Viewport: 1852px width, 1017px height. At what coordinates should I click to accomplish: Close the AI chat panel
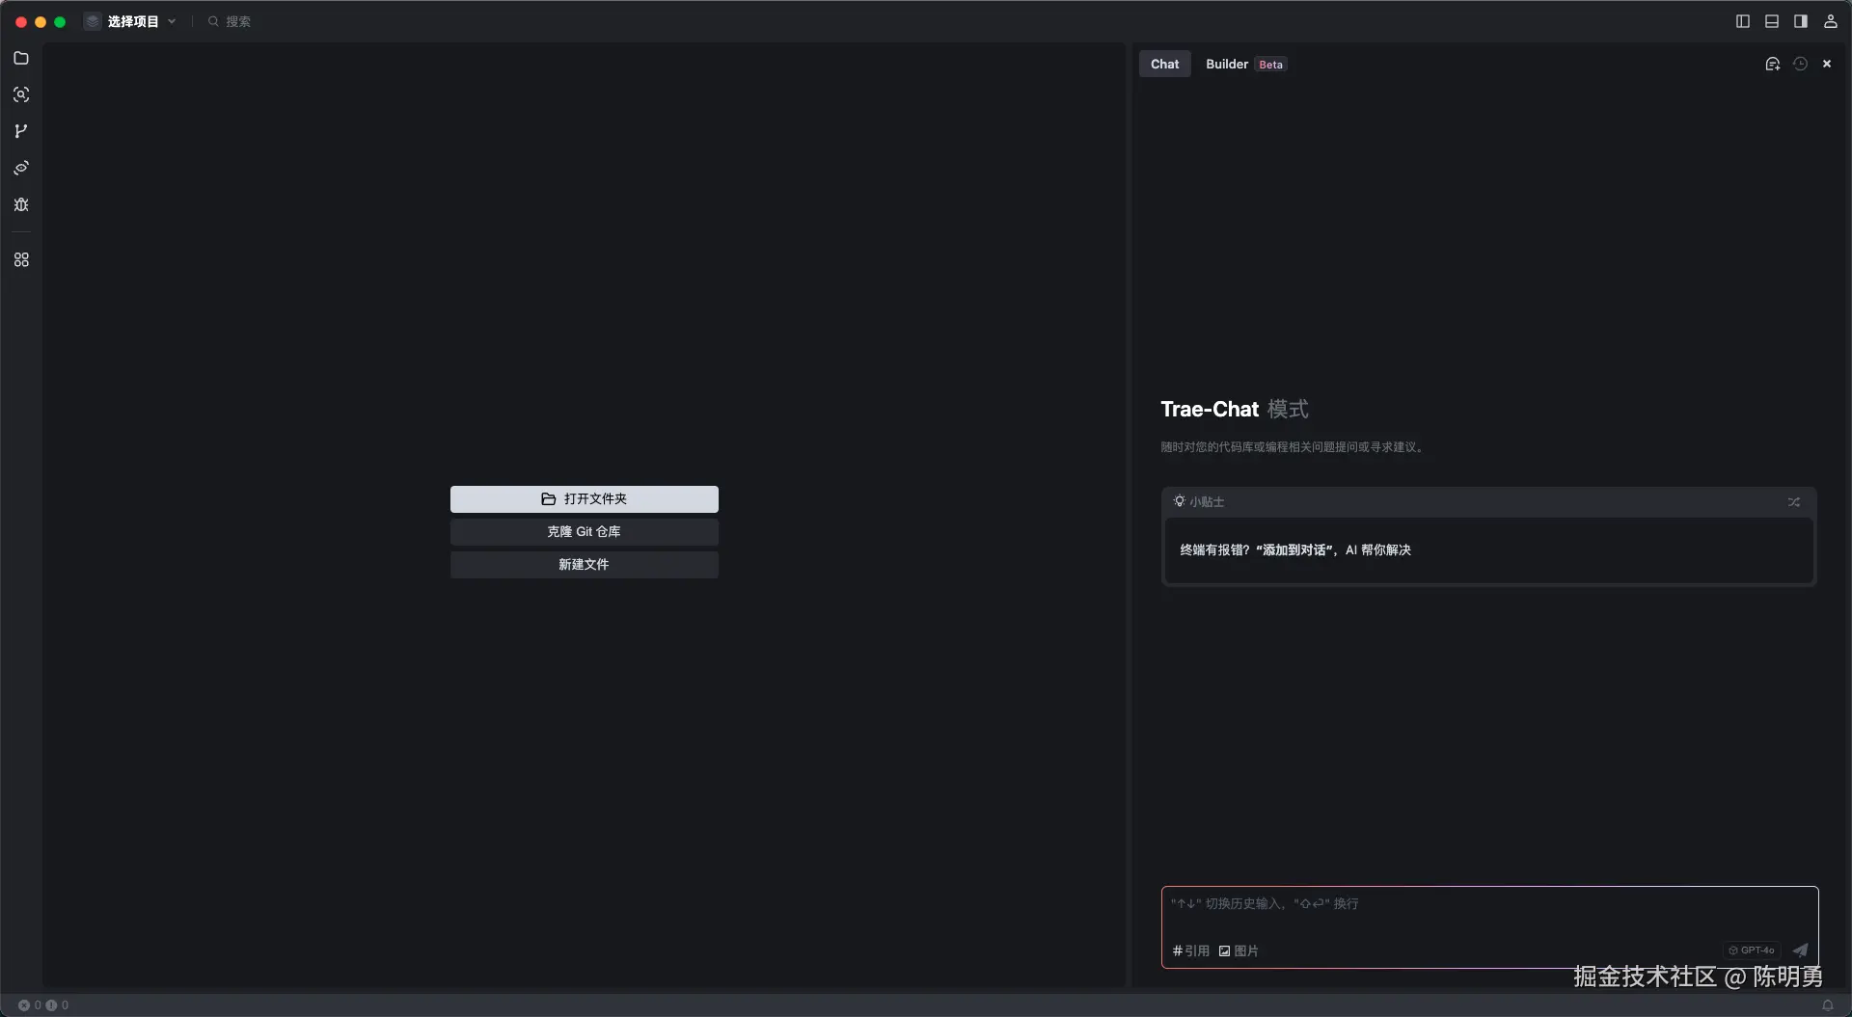1827,64
